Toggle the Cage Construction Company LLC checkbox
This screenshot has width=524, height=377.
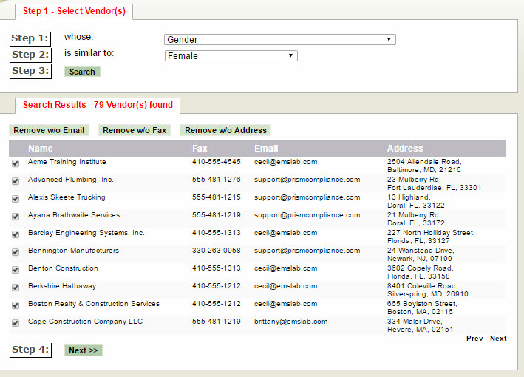pyautogui.click(x=16, y=323)
